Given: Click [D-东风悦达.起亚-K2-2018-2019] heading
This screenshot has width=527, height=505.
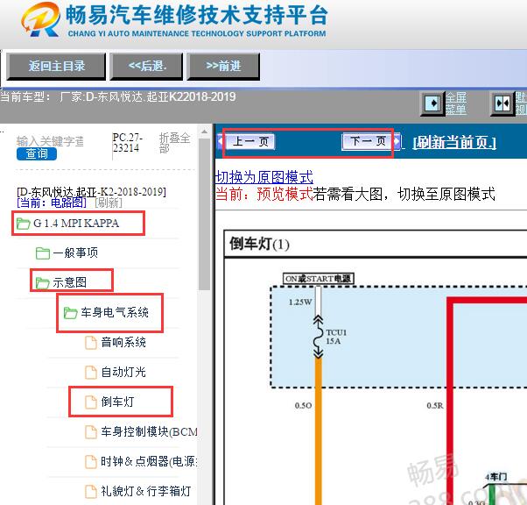Looking at the screenshot, I should coord(91,191).
